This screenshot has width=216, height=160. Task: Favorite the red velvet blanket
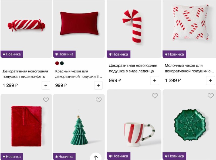pos(46,100)
